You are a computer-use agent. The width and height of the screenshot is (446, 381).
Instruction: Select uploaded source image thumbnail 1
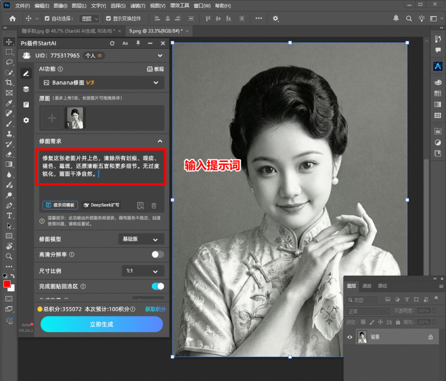[x=74, y=118]
